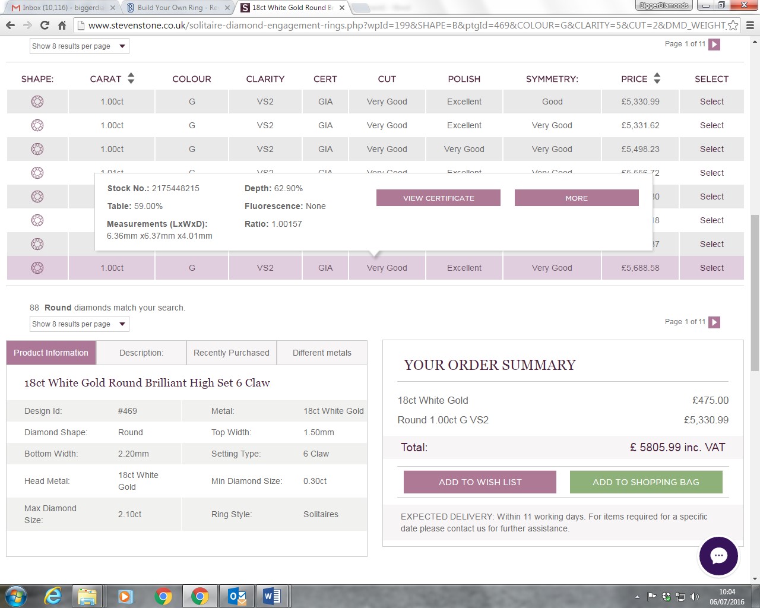Open the Description tab

141,353
